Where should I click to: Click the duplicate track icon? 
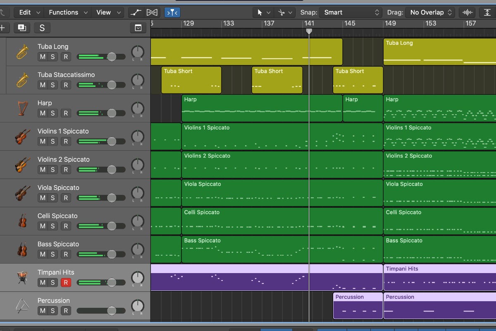21,28
